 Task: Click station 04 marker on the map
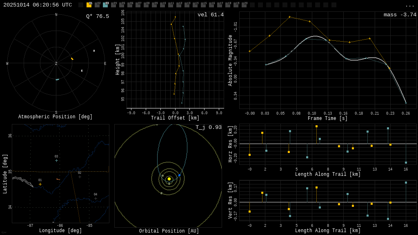[96, 198]
